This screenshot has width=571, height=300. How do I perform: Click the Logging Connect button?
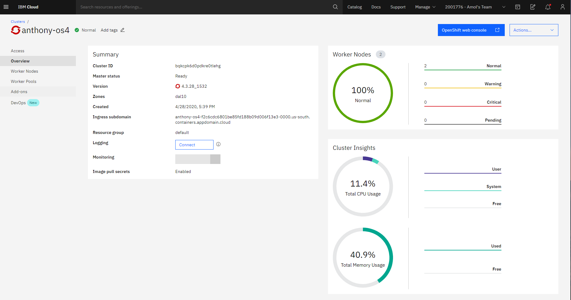[x=194, y=145]
